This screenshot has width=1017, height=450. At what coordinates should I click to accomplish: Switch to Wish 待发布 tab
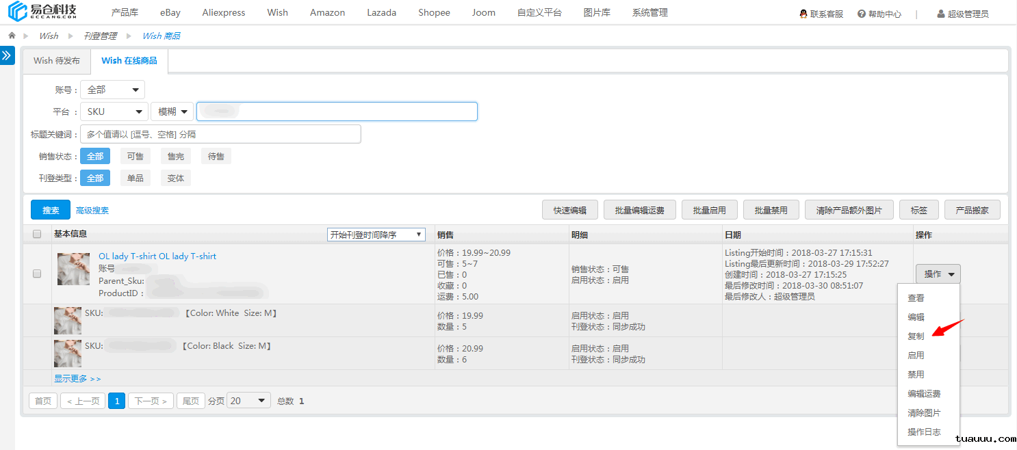click(57, 61)
